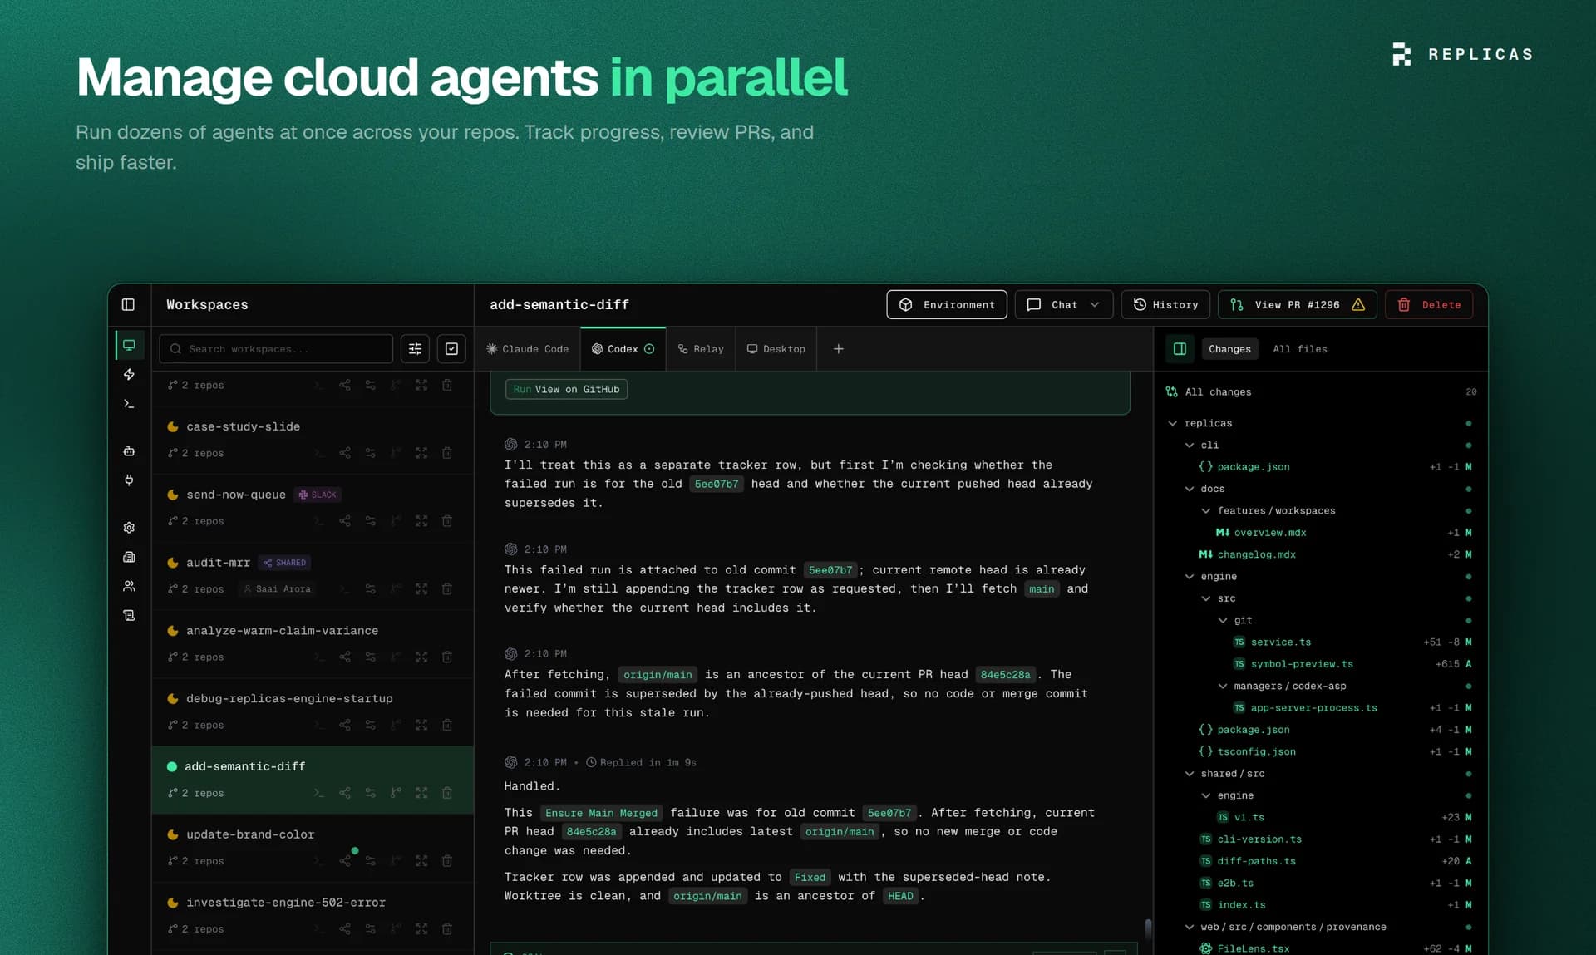Select the All files tab
The width and height of the screenshot is (1596, 955).
pyautogui.click(x=1300, y=349)
